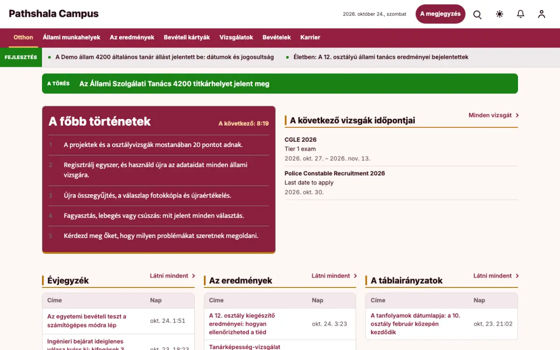Image resolution: width=560 pixels, height=350 pixels.
Task: Click chevron beside Évjegyzék Látni mindent
Action: (193, 276)
